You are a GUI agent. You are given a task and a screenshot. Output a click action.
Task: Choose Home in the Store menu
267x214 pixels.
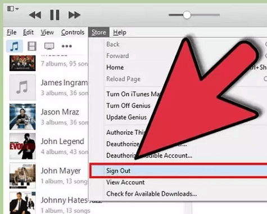click(x=115, y=67)
